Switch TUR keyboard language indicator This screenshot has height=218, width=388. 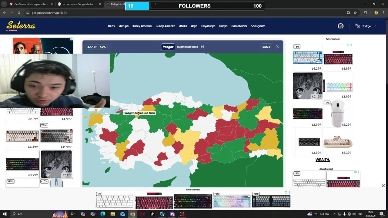coord(360,214)
